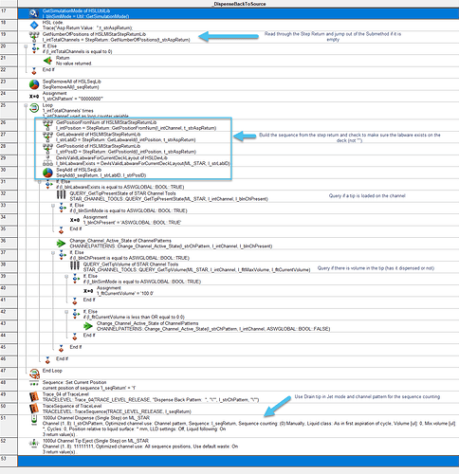Click the QUERY_GetTipPresentState channel tools icon
Viewport: 459px width, 474px height.
(62, 195)
